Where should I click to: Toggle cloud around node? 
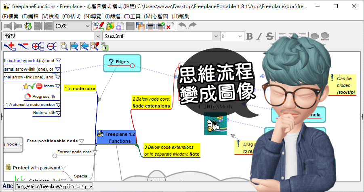click(315, 36)
